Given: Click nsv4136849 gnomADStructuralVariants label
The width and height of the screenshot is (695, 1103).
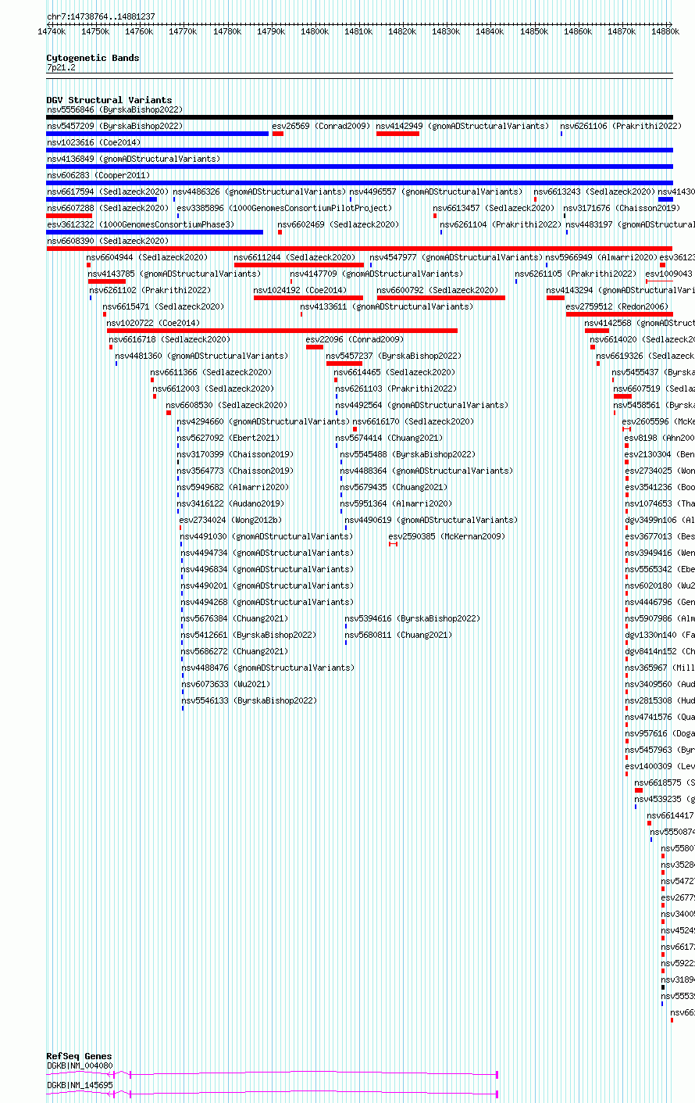Looking at the screenshot, I should pyautogui.click(x=134, y=159).
